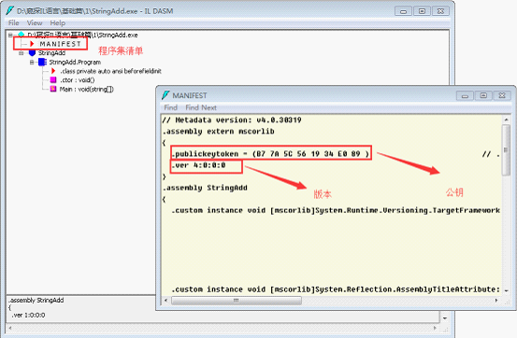Click Find in the MANIFEST window

pos(170,107)
